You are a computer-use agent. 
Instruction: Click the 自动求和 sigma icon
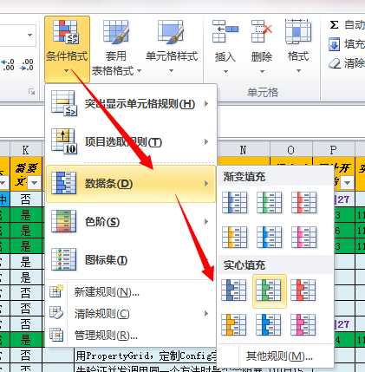334,25
